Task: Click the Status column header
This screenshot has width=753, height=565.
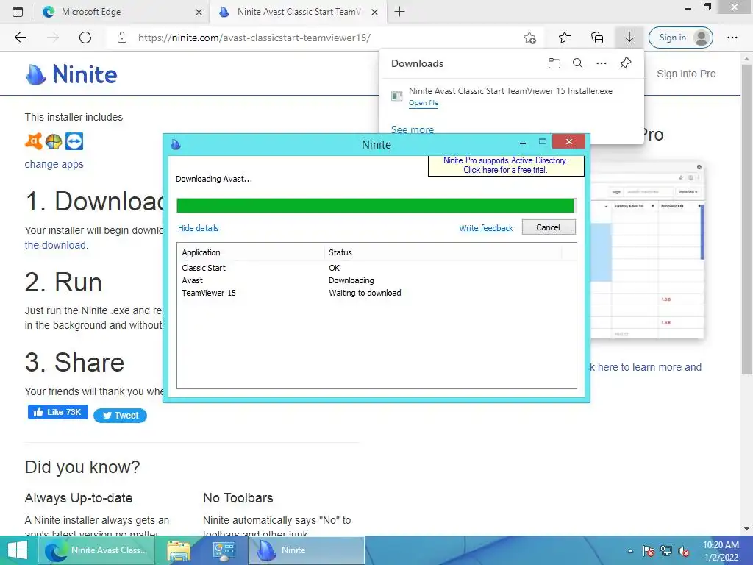Action: pyautogui.click(x=443, y=252)
